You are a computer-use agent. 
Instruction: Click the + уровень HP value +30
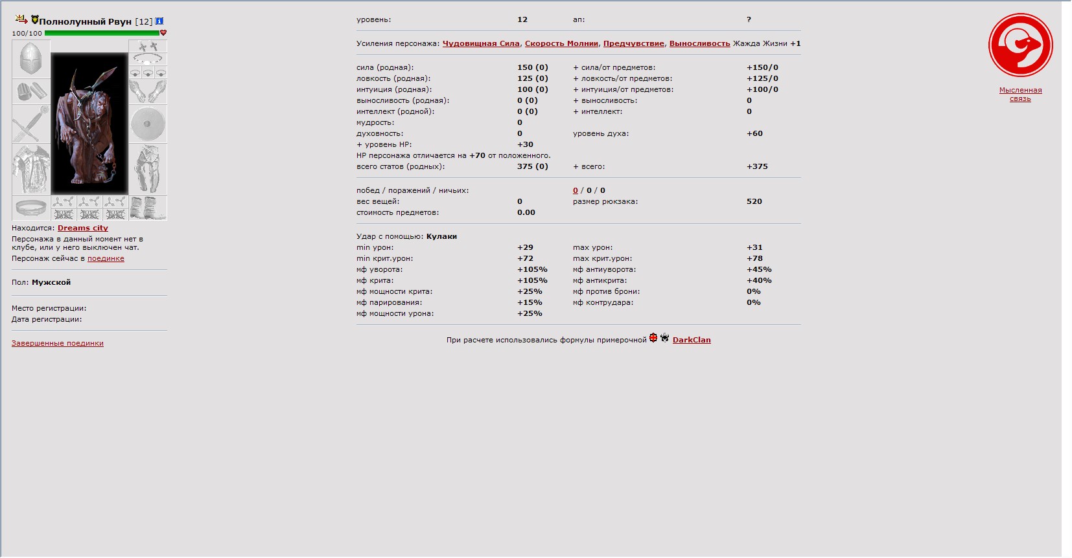[525, 144]
